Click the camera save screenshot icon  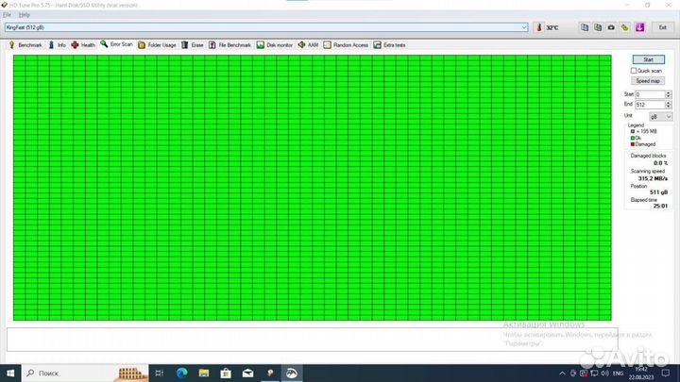tap(611, 27)
